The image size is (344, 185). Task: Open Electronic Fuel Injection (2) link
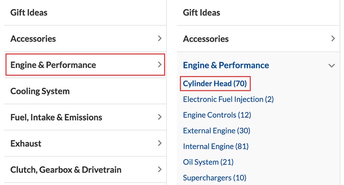(228, 99)
